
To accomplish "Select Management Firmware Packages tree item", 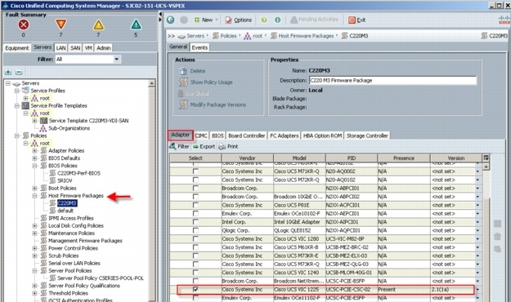I will [x=85, y=241].
